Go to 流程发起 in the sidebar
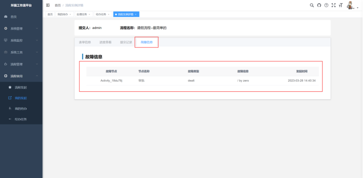 (x=21, y=87)
